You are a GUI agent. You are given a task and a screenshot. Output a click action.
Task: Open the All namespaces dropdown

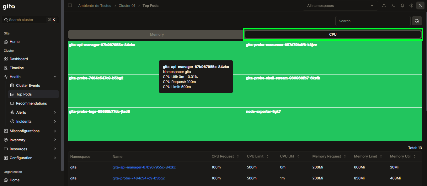(x=340, y=6)
